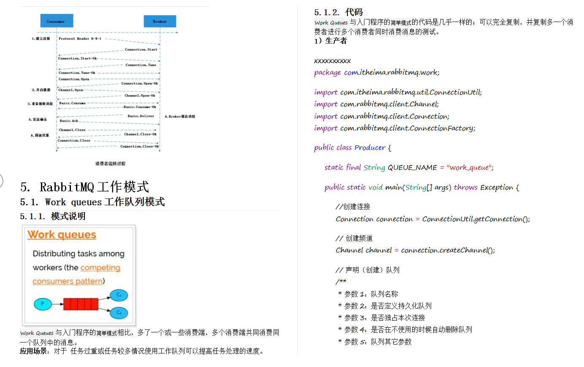
Task: Select the C1 consumer node
Action: point(119,295)
